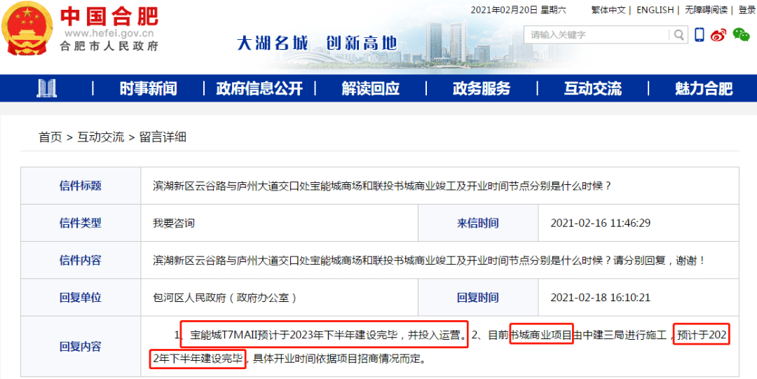Click the 包河区人民政府（政府办公室） text
The width and height of the screenshot is (757, 379).
click(x=225, y=298)
